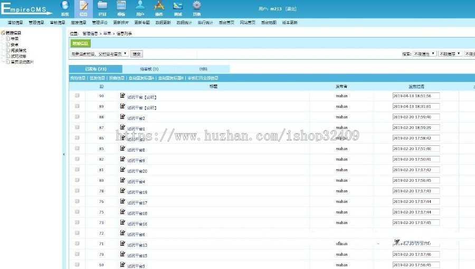The height and width of the screenshot is (269, 475).
Task: Click edit icon for row ID 90
Action: point(122,96)
